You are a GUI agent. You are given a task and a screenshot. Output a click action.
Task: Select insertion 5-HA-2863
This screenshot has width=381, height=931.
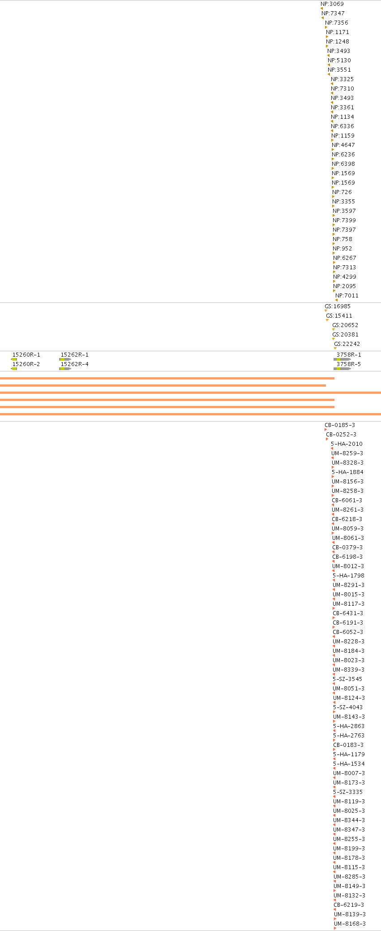tap(334, 731)
